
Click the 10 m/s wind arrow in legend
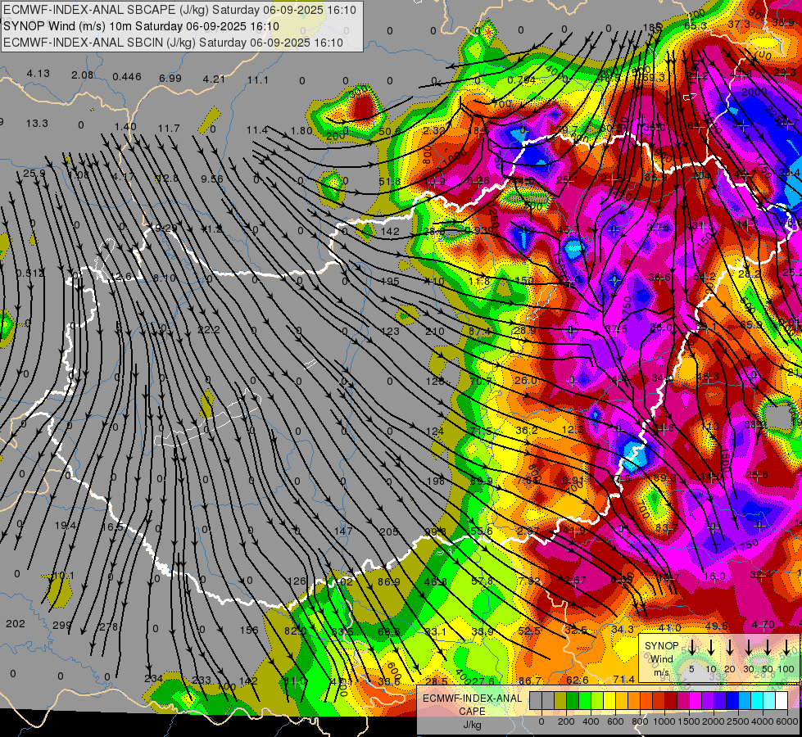(710, 648)
